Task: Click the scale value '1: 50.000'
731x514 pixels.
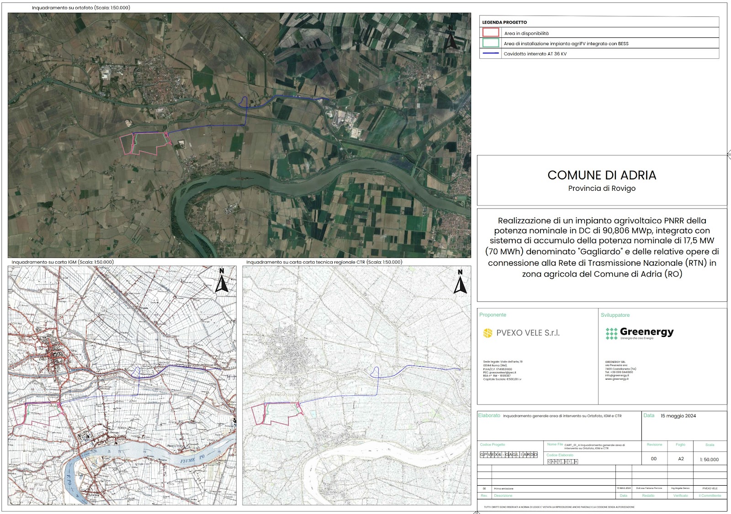Action: [x=710, y=460]
